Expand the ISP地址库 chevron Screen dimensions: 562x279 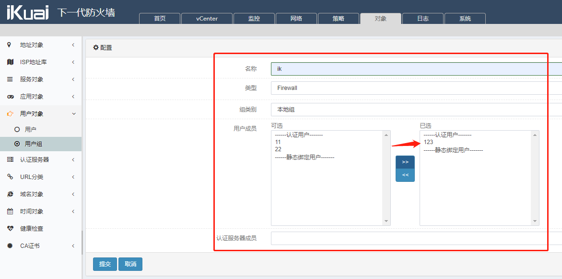pos(73,62)
